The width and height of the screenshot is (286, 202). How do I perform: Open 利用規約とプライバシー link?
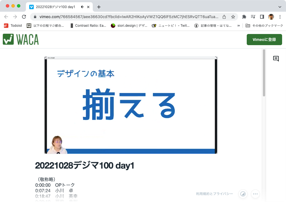point(214,194)
